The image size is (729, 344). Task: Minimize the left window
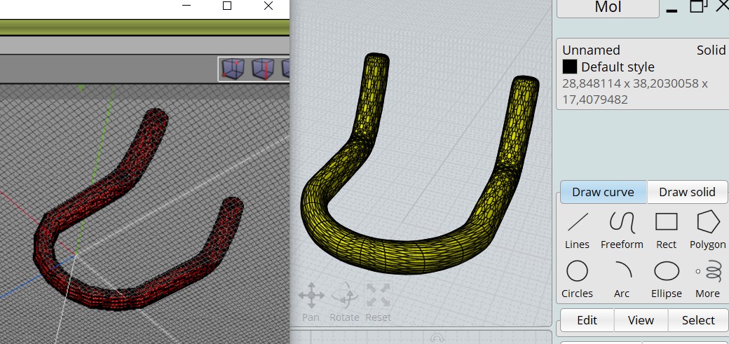pos(186,6)
